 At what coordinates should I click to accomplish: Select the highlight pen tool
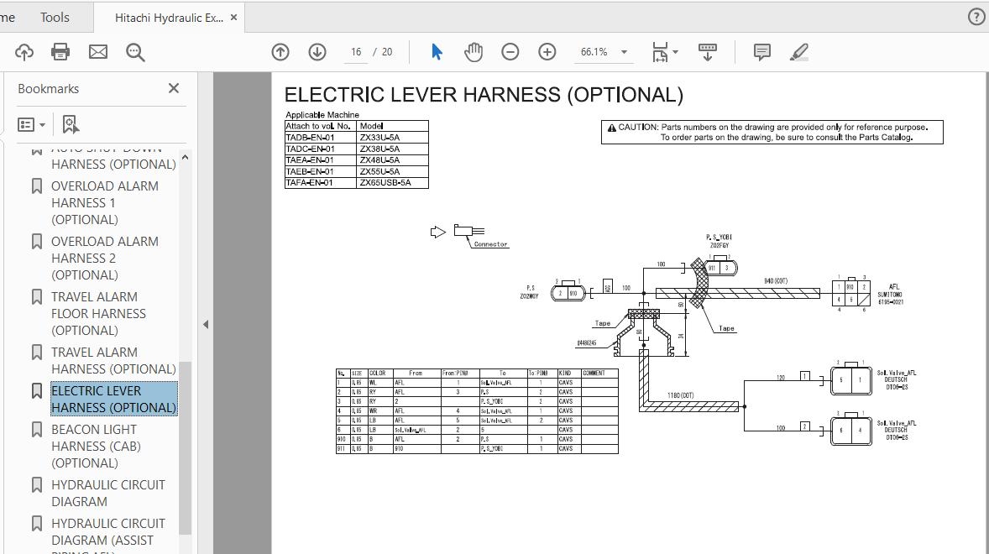(x=799, y=52)
